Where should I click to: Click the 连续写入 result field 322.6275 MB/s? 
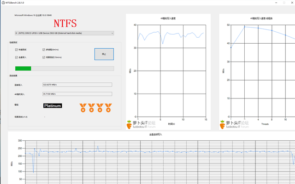click(x=77, y=85)
